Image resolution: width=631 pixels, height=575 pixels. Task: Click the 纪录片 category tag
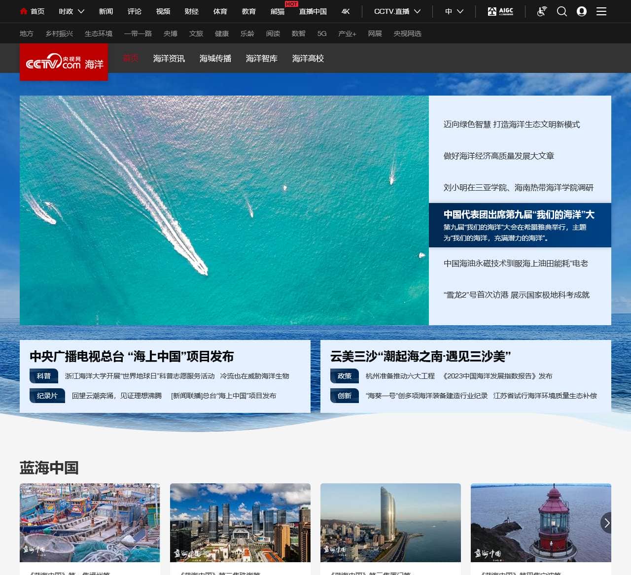point(47,396)
